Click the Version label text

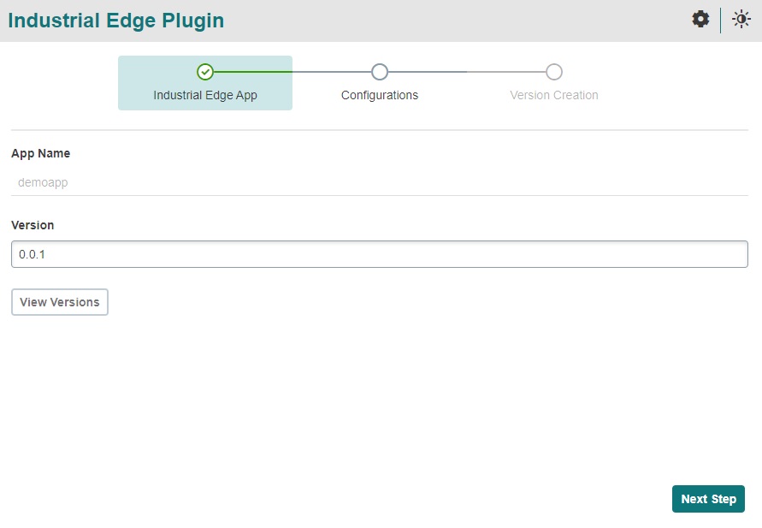tap(32, 225)
